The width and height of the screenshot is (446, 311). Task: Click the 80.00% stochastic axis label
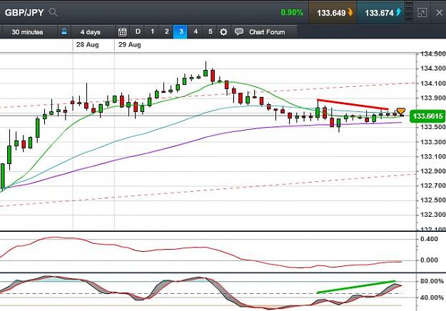(432, 281)
